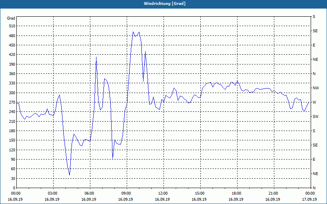The width and height of the screenshot is (327, 204).
Task: Click the 09:00 time label
Action: (x=125, y=193)
